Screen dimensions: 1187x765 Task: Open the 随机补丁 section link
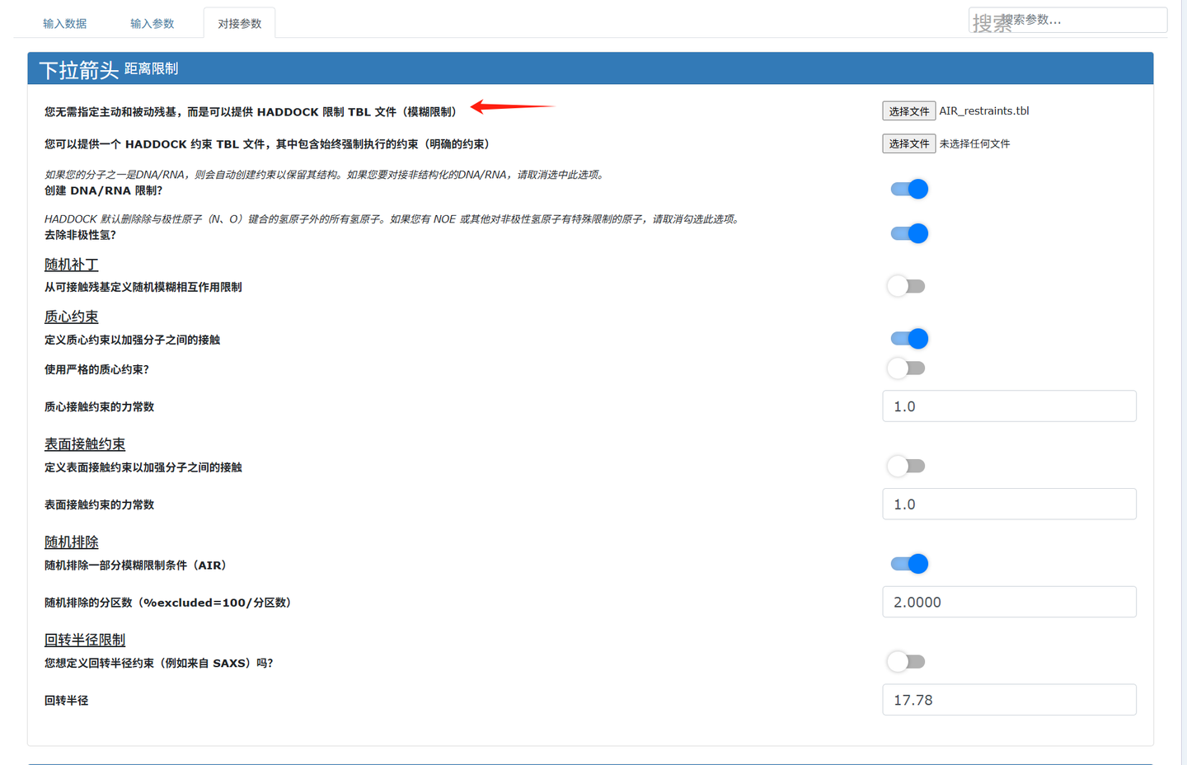click(x=71, y=264)
